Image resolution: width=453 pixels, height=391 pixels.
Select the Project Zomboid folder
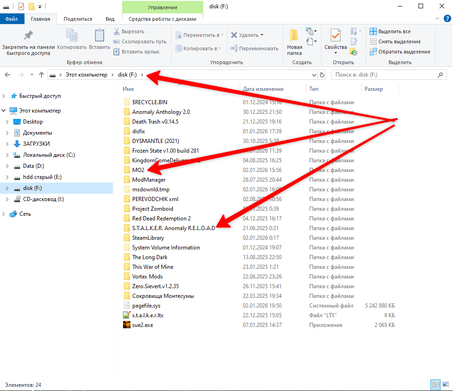pos(153,209)
